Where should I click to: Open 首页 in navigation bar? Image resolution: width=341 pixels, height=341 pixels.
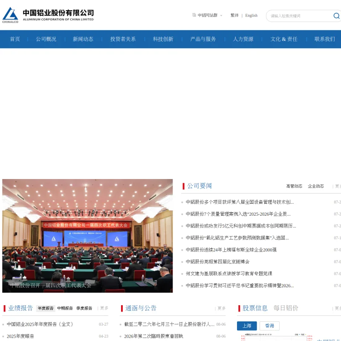pyautogui.click(x=15, y=39)
